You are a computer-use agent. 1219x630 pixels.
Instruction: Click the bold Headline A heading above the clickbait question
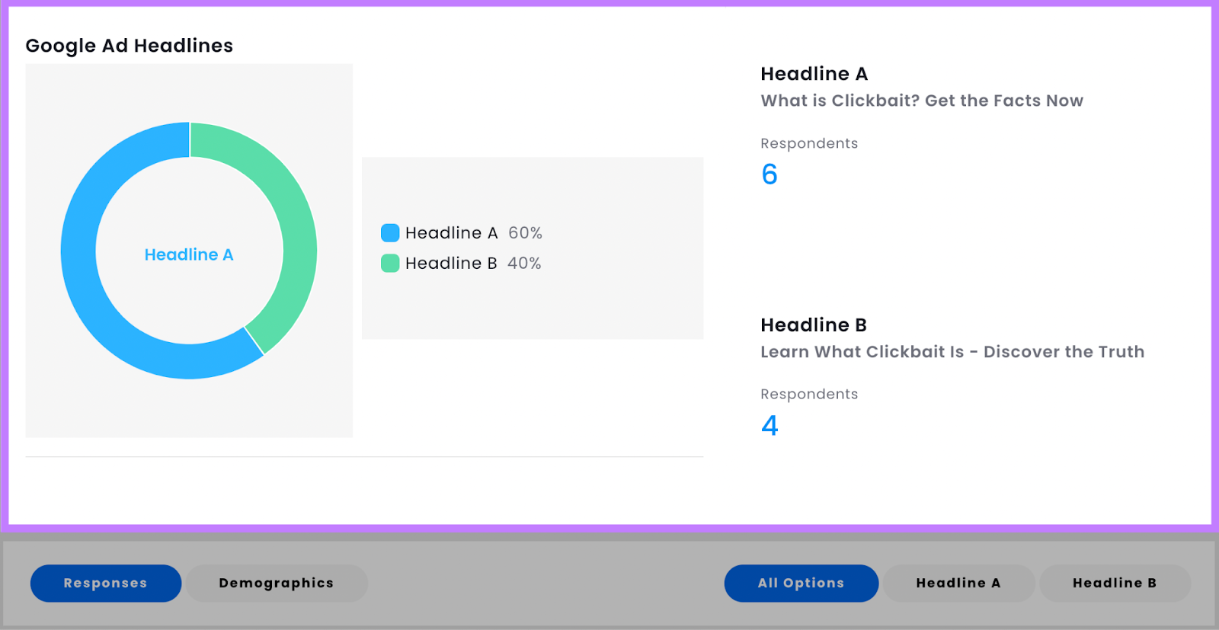point(814,74)
